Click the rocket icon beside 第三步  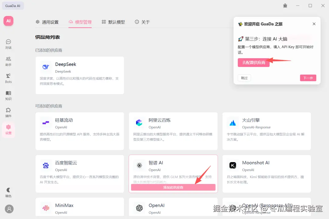(x=241, y=39)
